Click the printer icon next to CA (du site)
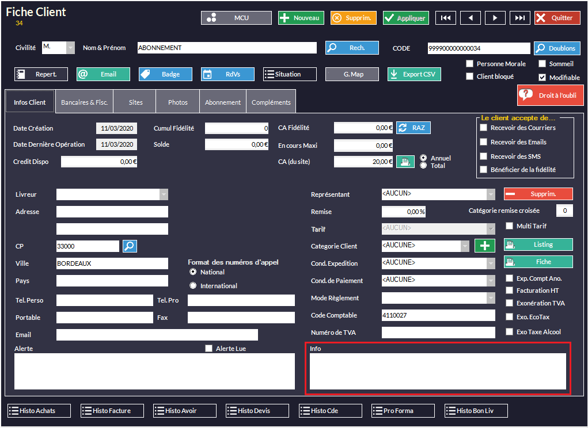588x428 pixels. (x=405, y=162)
